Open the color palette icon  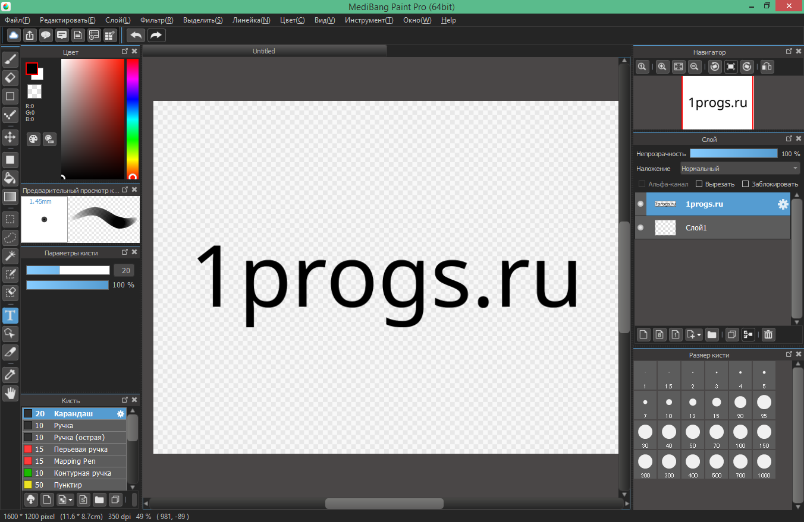33,139
